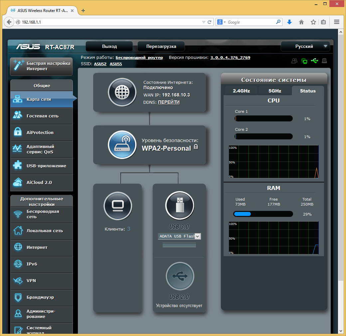The width and height of the screenshot is (346, 336).
Task: Open the bookmarks list icon
Action: [323, 22]
